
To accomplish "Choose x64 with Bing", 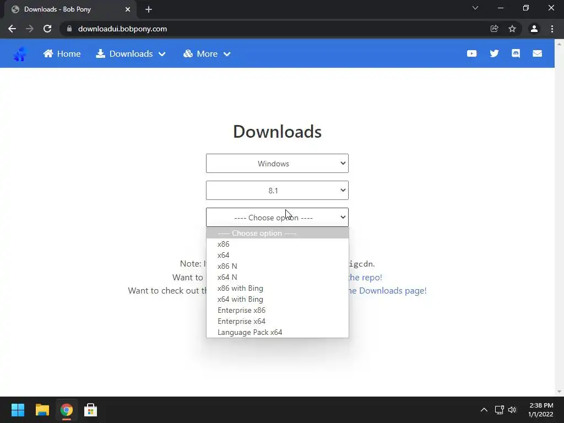I will 278,299.
